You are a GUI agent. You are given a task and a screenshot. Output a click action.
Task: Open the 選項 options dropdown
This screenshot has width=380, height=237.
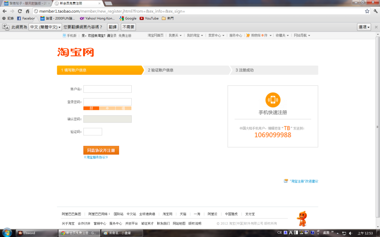pos(364,27)
